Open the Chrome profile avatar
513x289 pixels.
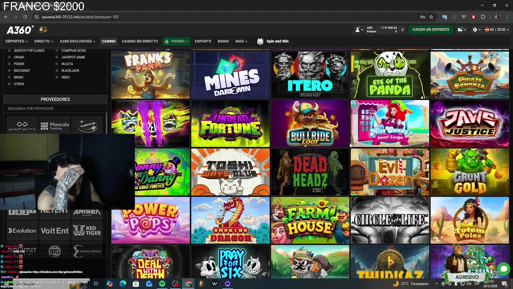tap(497, 17)
